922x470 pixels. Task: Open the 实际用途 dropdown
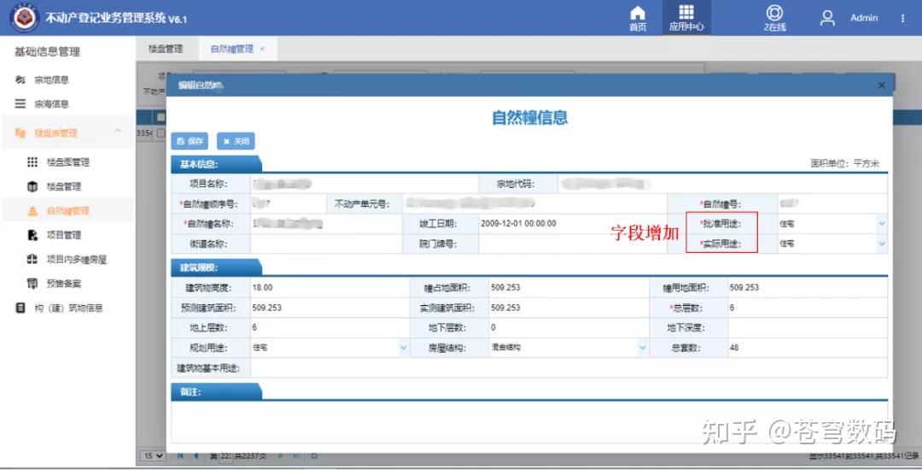coord(881,244)
